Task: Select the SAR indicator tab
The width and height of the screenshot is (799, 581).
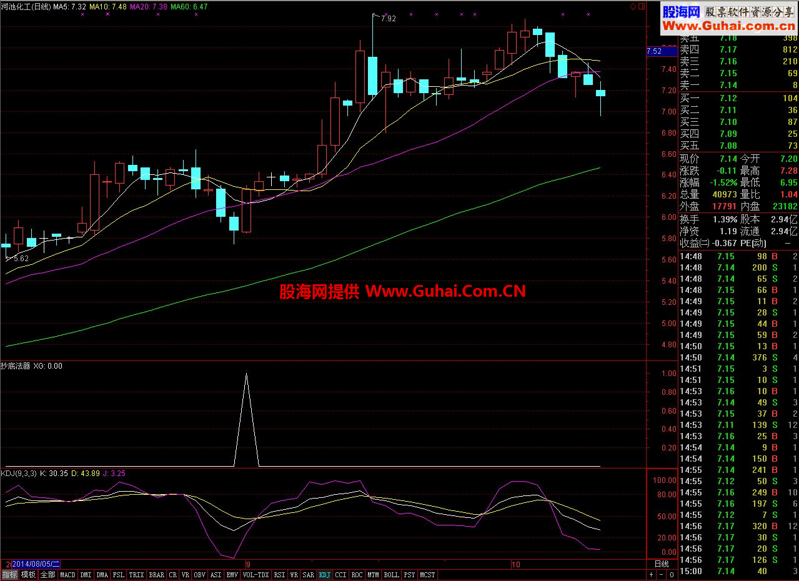Action: [x=308, y=574]
